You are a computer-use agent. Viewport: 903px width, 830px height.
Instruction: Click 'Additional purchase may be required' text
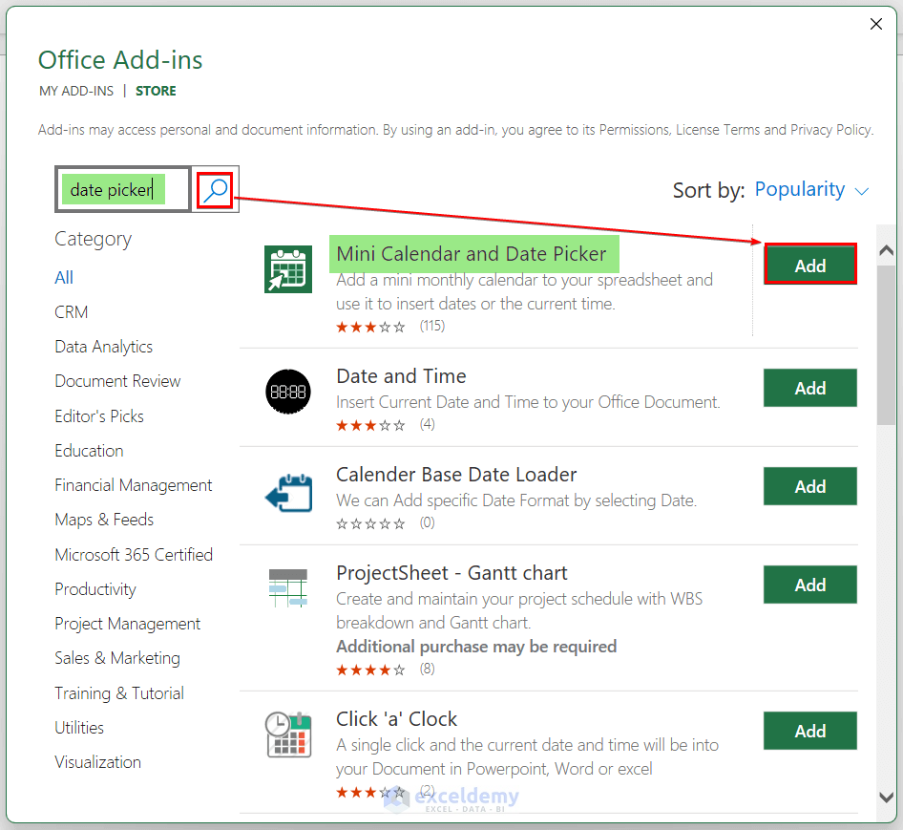click(x=476, y=647)
